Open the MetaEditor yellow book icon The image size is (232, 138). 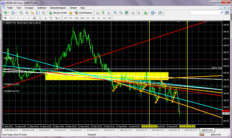pos(71,13)
